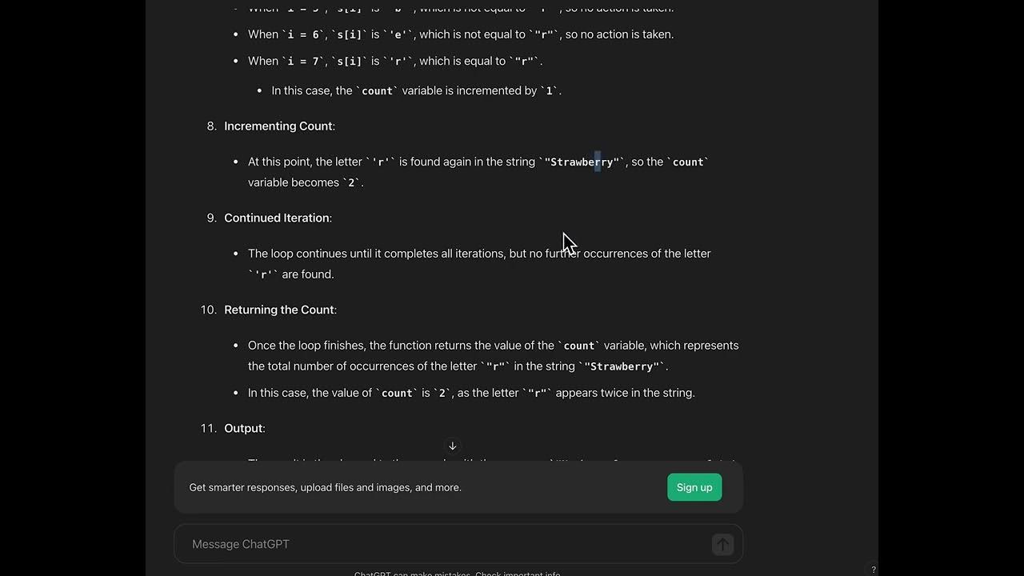
Task: Click the Returning the Count heading
Action: [x=279, y=310]
